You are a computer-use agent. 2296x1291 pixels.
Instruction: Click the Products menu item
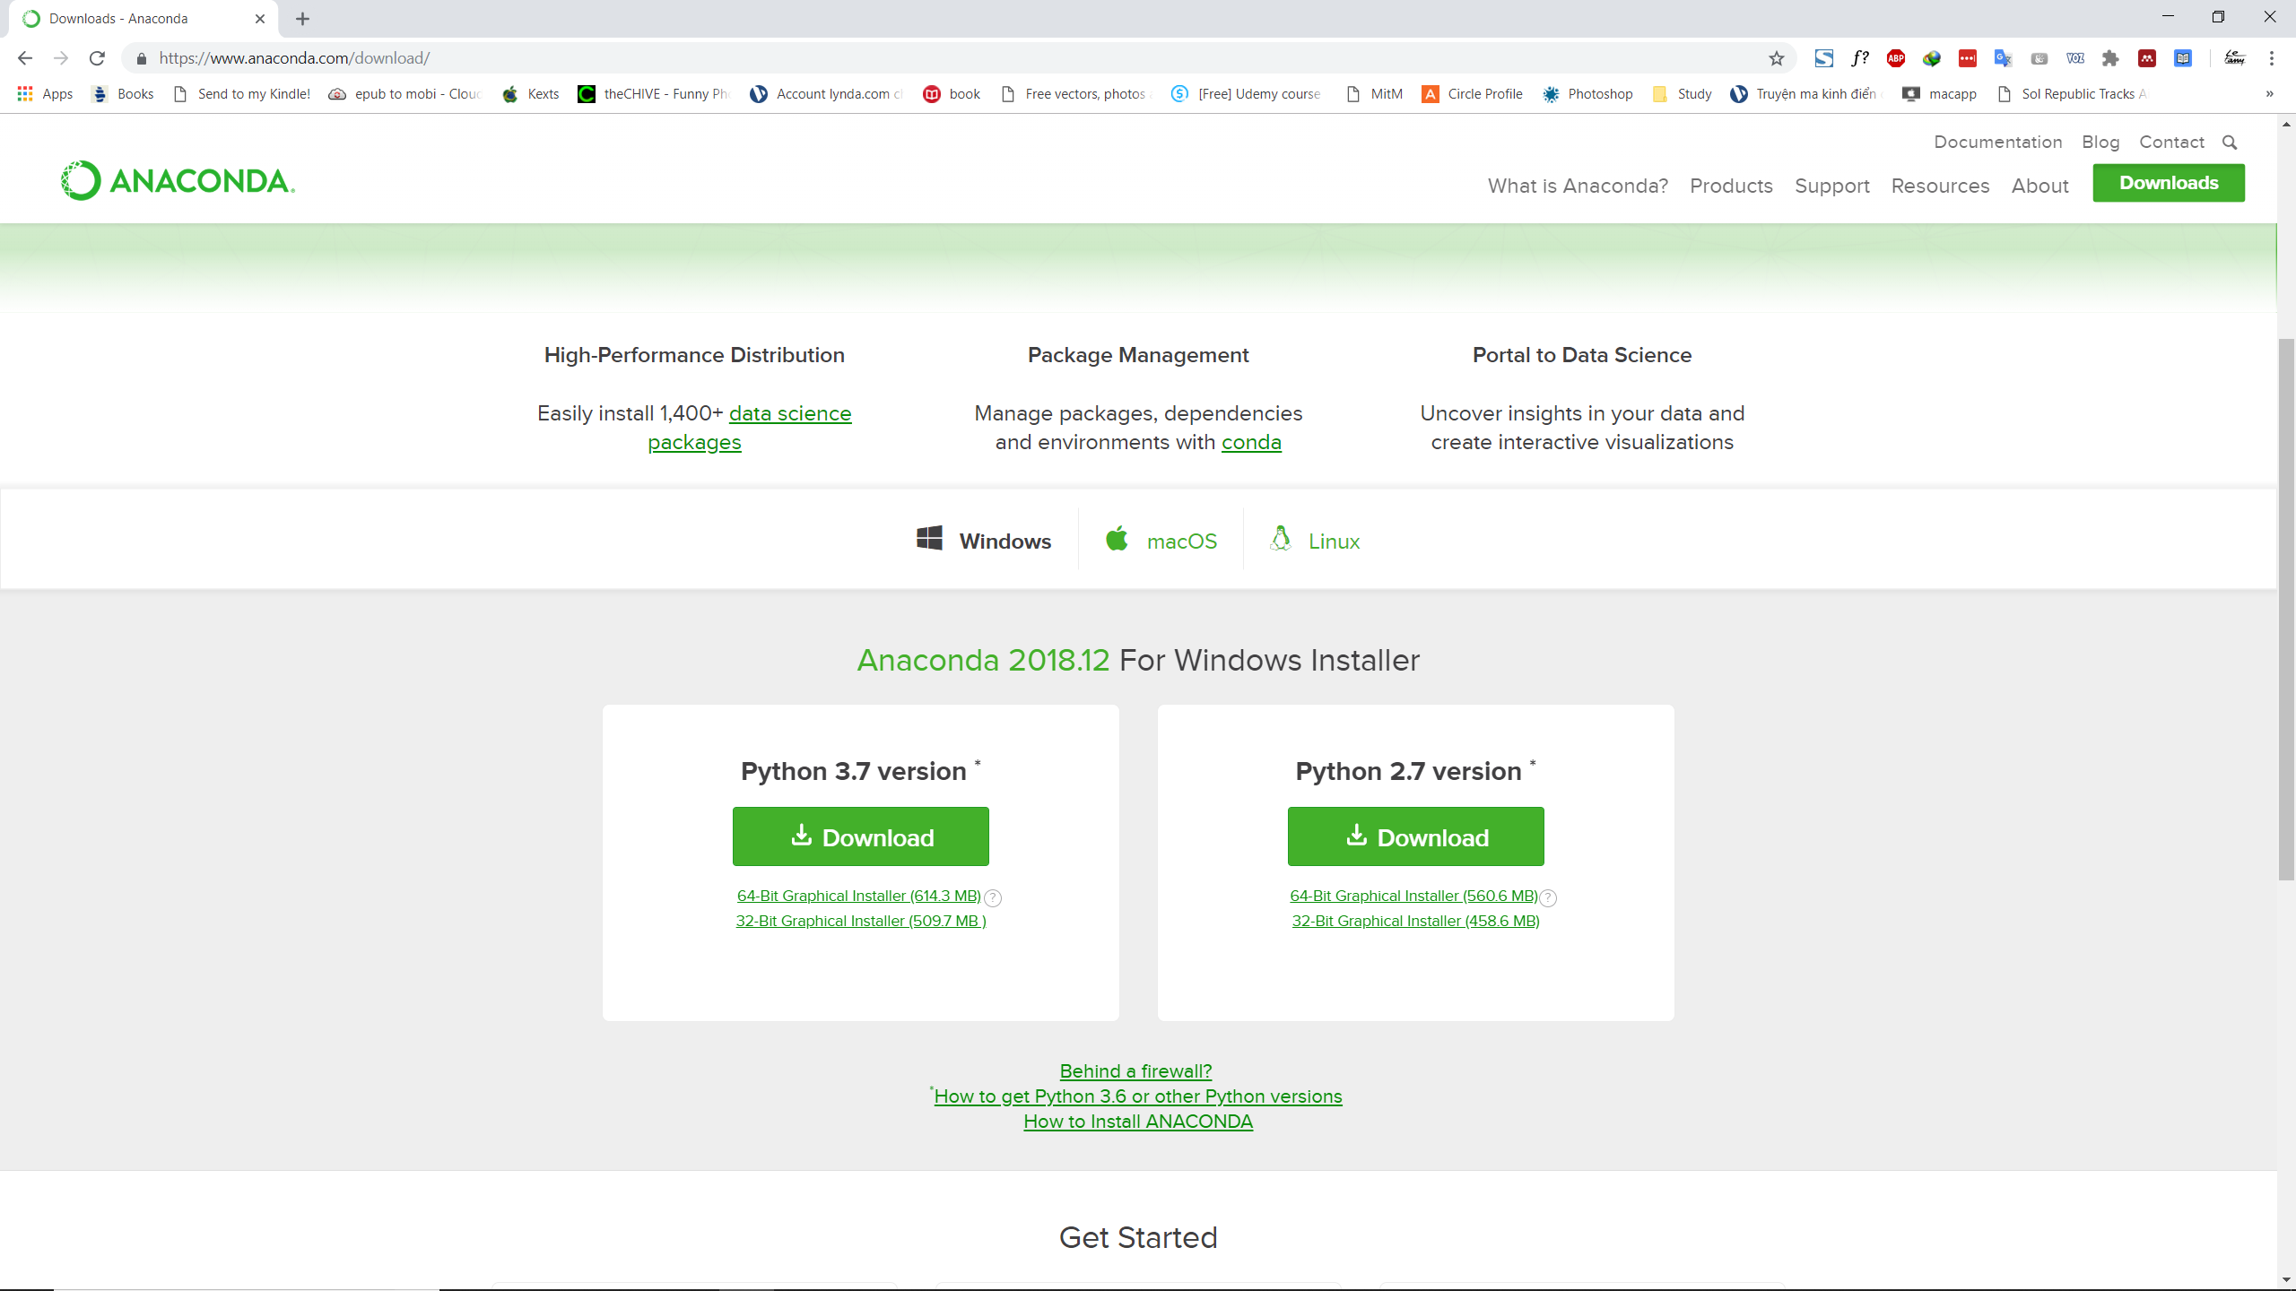click(1732, 185)
